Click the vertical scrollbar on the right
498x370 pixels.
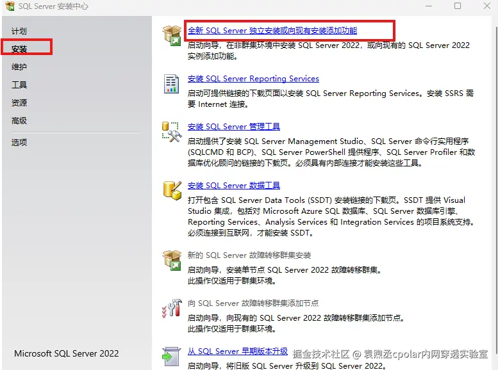[496, 190]
